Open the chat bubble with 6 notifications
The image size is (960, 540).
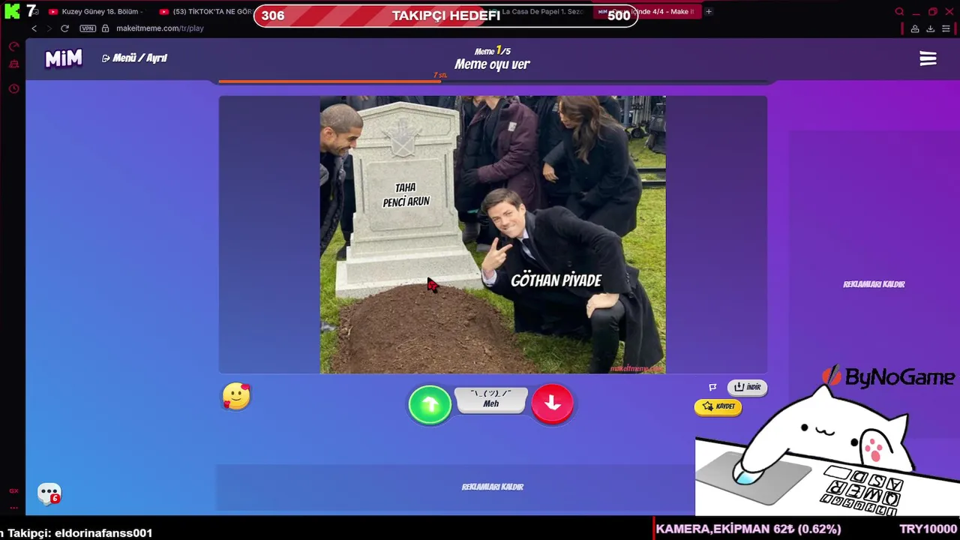pyautogui.click(x=49, y=493)
